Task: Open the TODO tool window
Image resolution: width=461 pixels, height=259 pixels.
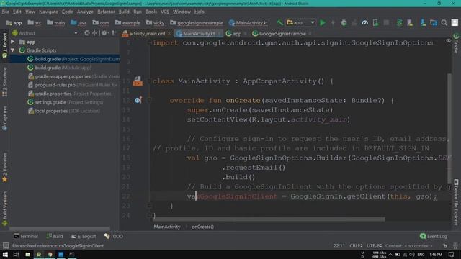Action: 114,236
